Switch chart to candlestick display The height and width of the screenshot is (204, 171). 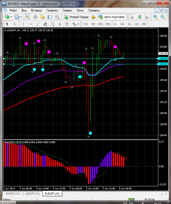(x=140, y=17)
